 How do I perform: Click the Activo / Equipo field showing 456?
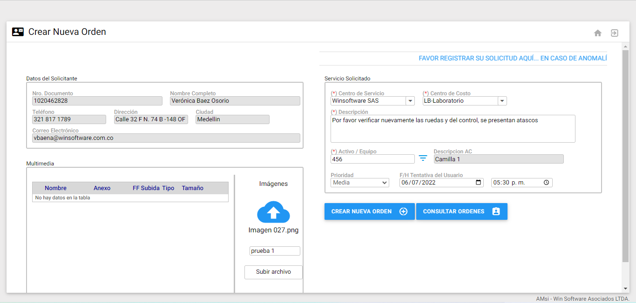tap(372, 159)
